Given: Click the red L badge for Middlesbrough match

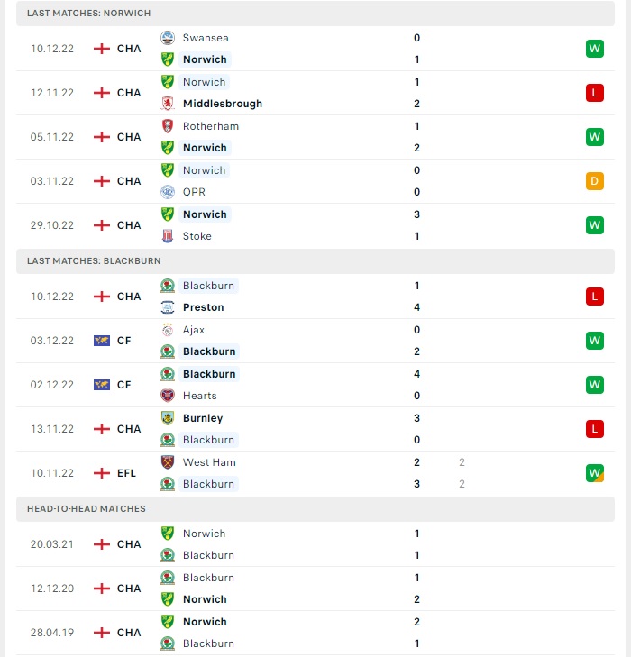Looking at the screenshot, I should click(595, 93).
